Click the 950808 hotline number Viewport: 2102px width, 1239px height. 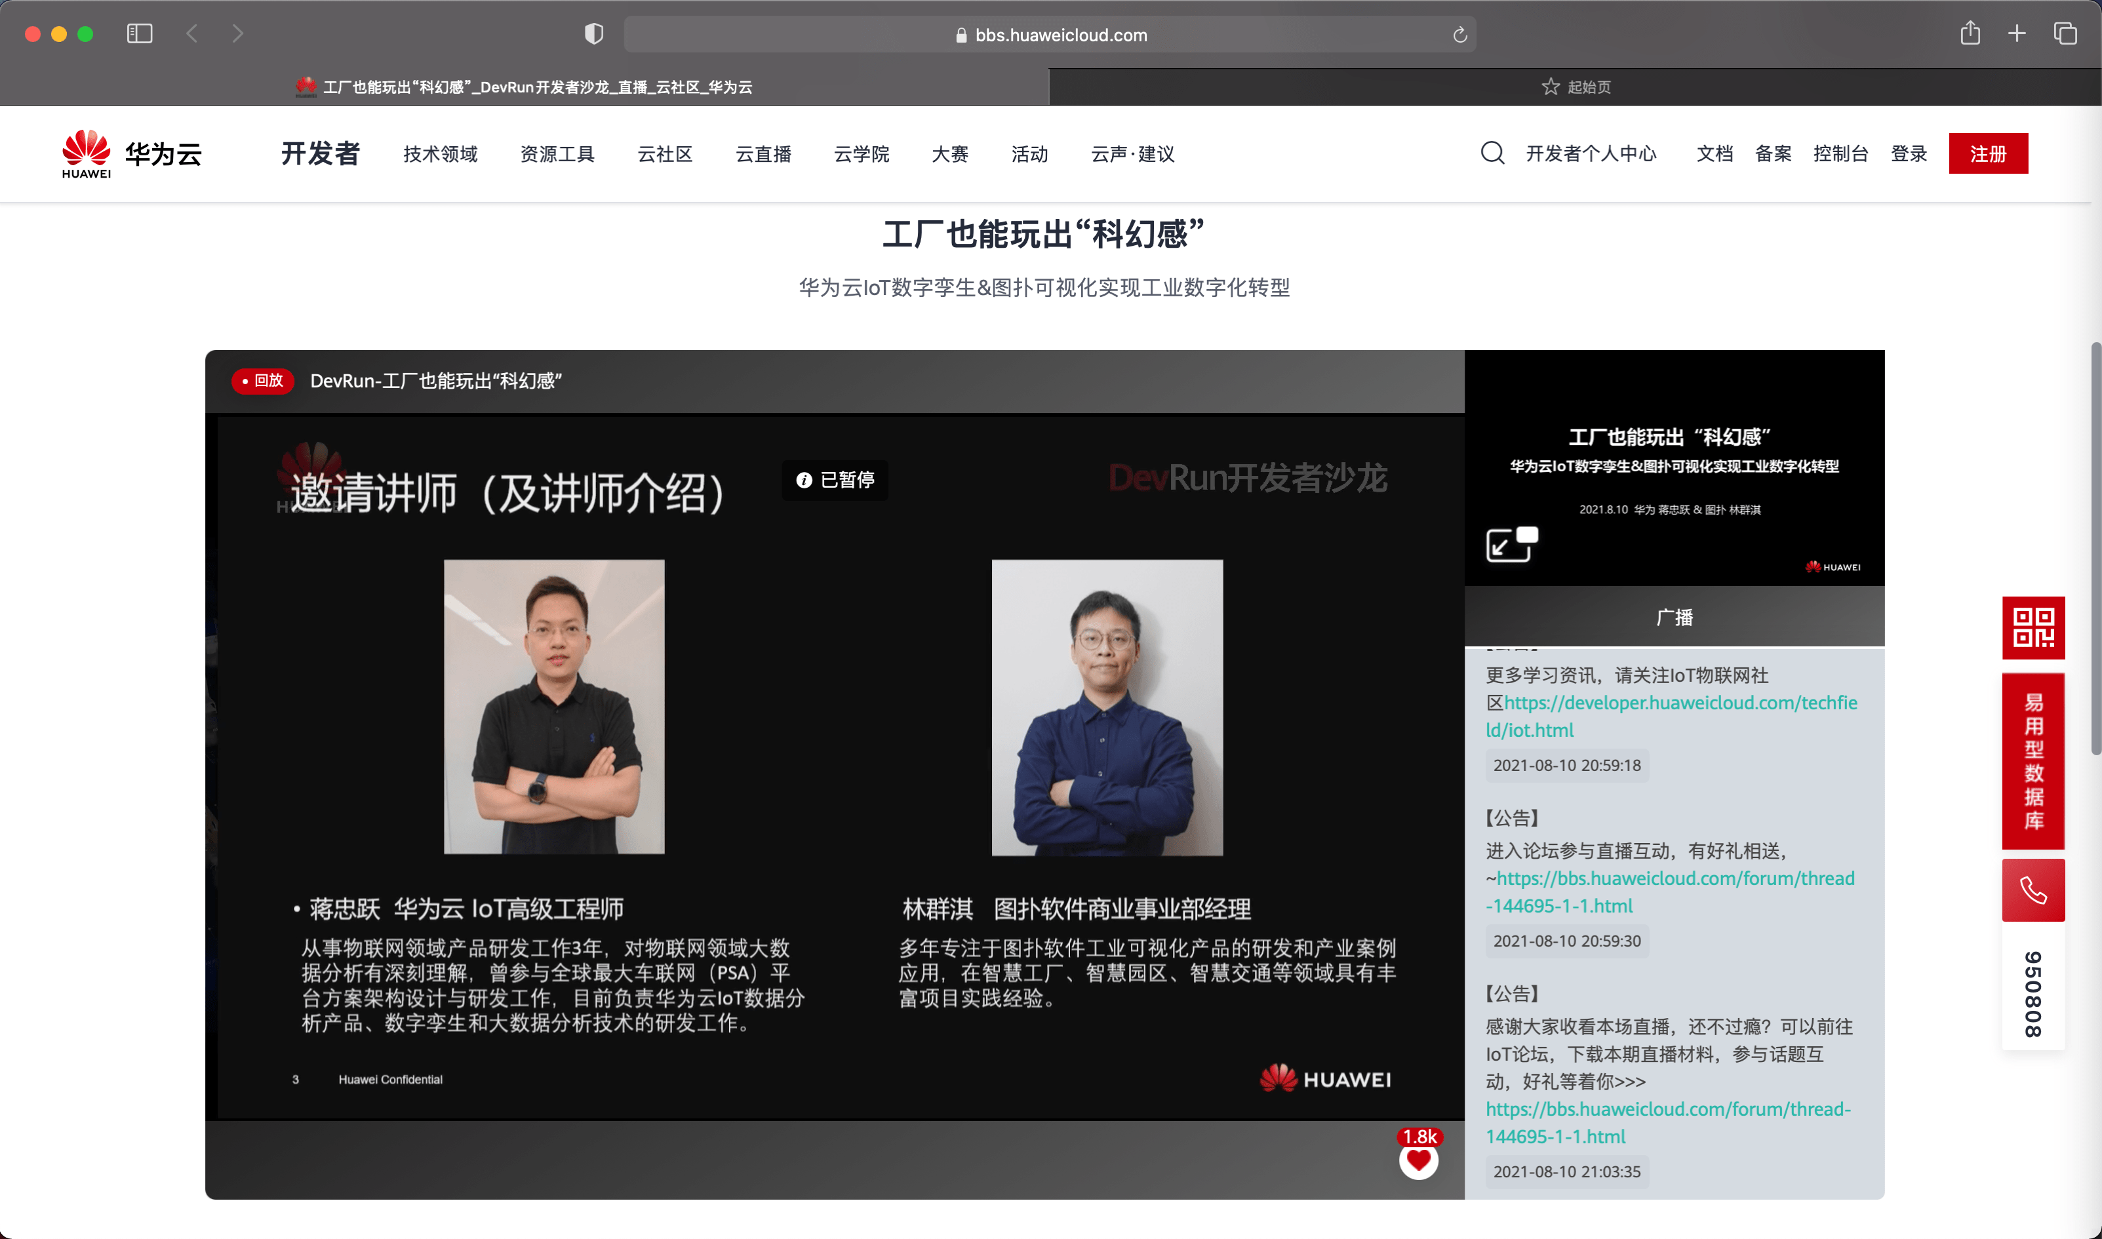click(x=2034, y=994)
